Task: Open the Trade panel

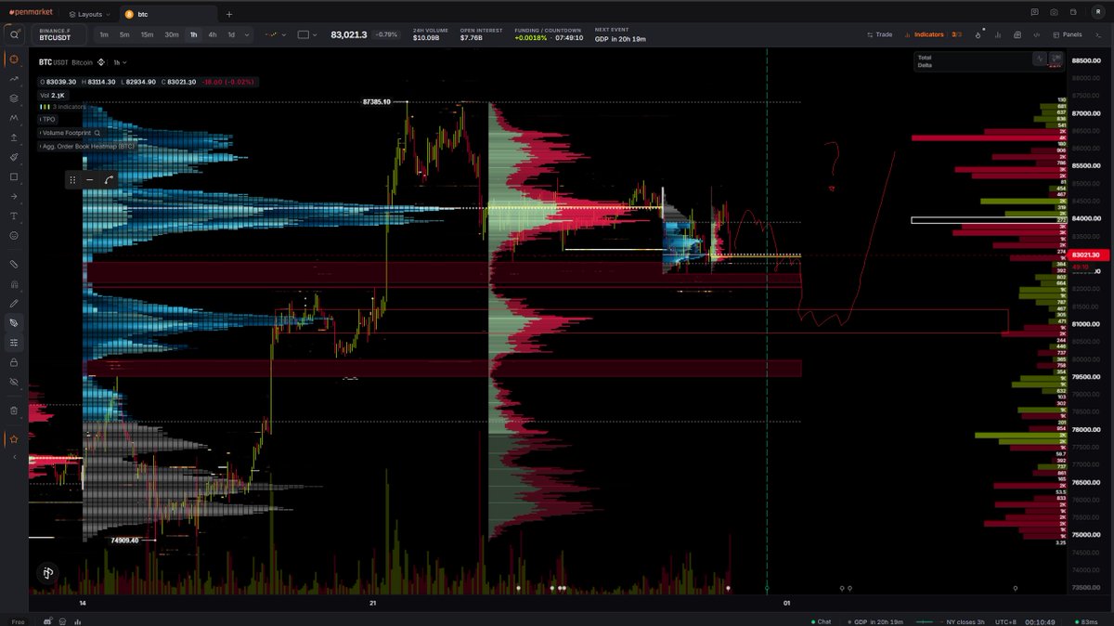Action: (x=878, y=34)
